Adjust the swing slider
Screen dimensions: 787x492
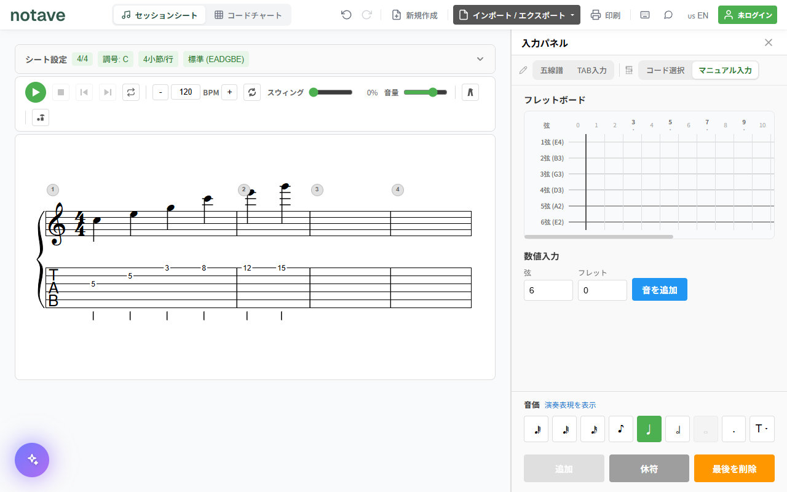(x=331, y=92)
